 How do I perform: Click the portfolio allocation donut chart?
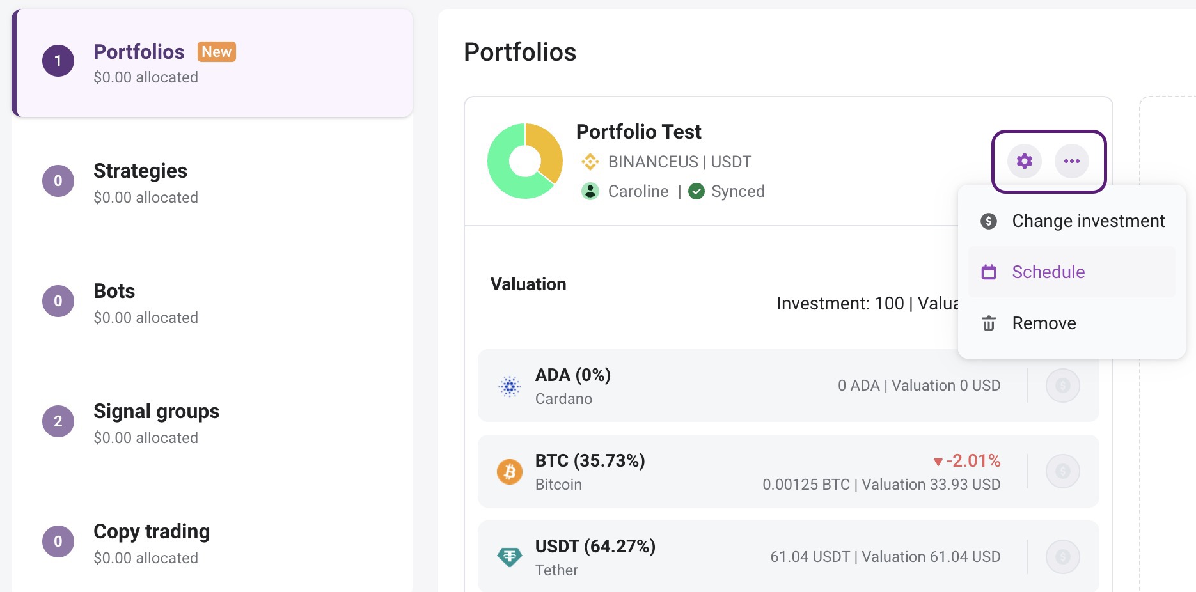click(524, 161)
